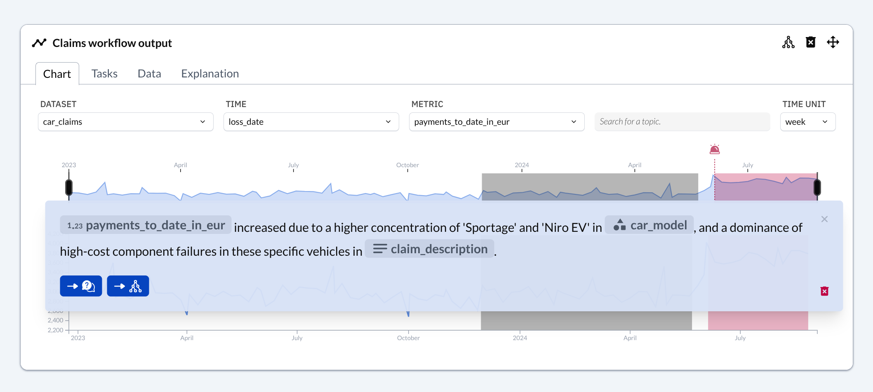Viewport: 873px width, 392px height.
Task: Click the red alarm anomaly marker icon
Action: 715,149
